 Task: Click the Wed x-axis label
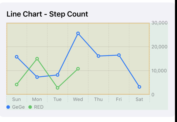[78, 99]
